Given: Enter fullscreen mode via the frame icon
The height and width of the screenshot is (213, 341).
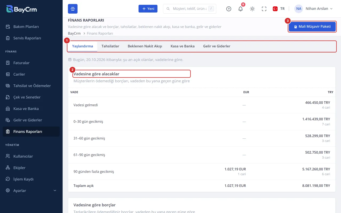Looking at the screenshot, I should pos(264,9).
